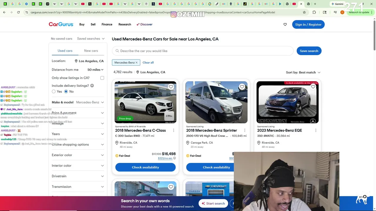The width and height of the screenshot is (376, 211).
Task: Expand the Make & model filter
Action: coord(78,102)
